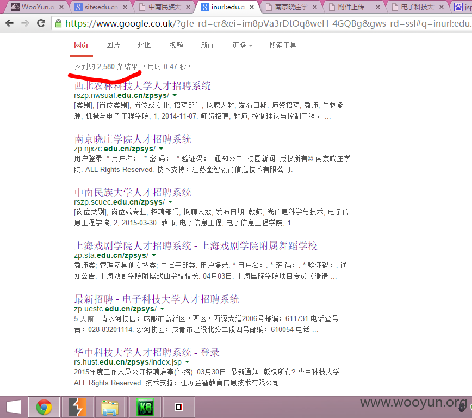Expand the dropdown arrow beside zp.njxzc.edu.cn URL
Viewport: 472px width, 418px height.
(161, 149)
